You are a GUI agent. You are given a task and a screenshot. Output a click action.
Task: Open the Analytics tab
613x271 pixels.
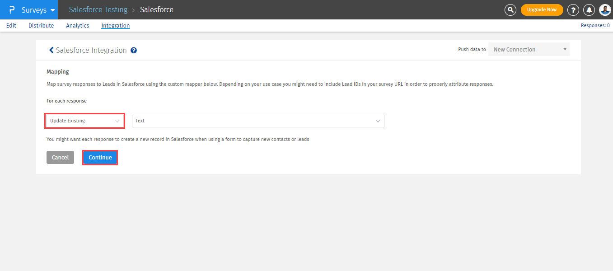pos(77,25)
